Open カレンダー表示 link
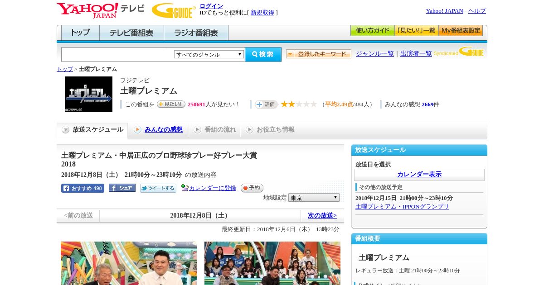The height and width of the screenshot is (285, 544). point(419,175)
